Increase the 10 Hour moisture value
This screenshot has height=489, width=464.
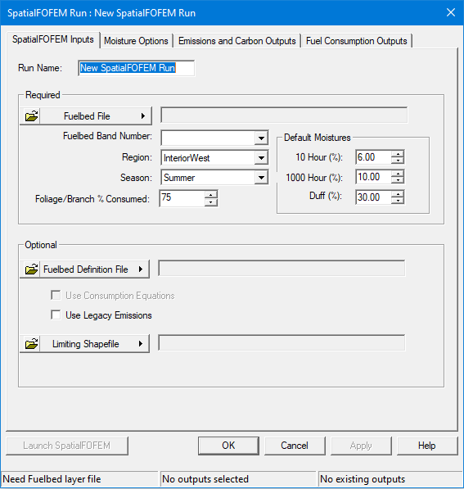(x=398, y=154)
